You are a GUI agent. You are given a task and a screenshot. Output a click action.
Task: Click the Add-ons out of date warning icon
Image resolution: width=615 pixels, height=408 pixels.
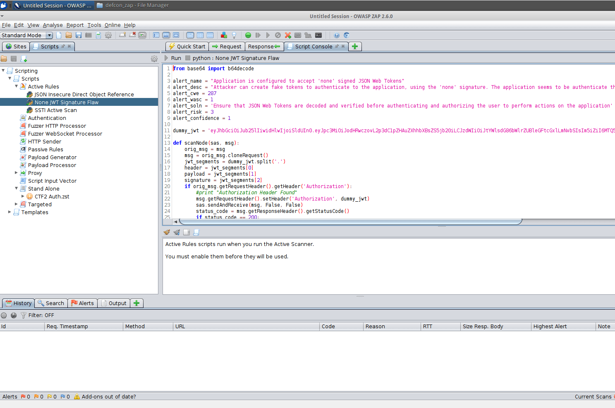(77, 396)
